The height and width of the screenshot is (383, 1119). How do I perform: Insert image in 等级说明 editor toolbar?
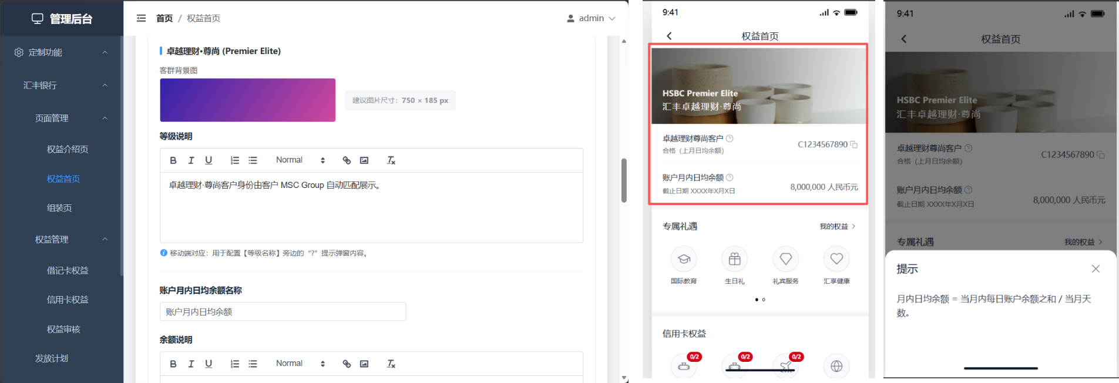pos(364,160)
